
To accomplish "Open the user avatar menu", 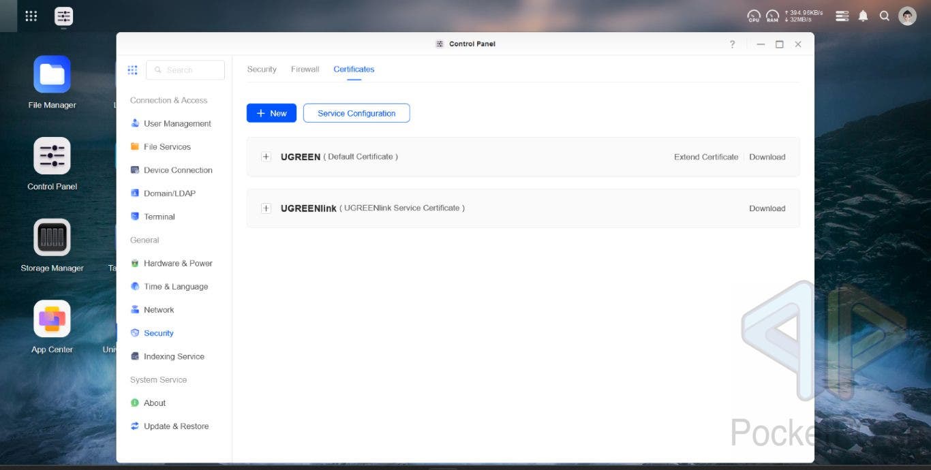I will point(907,16).
